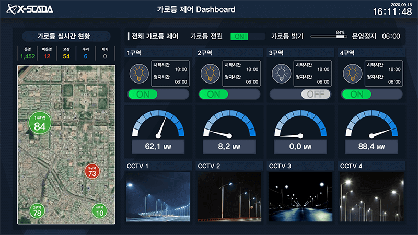This screenshot has width=418, height=235.
Task: Click the 운영 count 1,452
Action: [x=28, y=56]
